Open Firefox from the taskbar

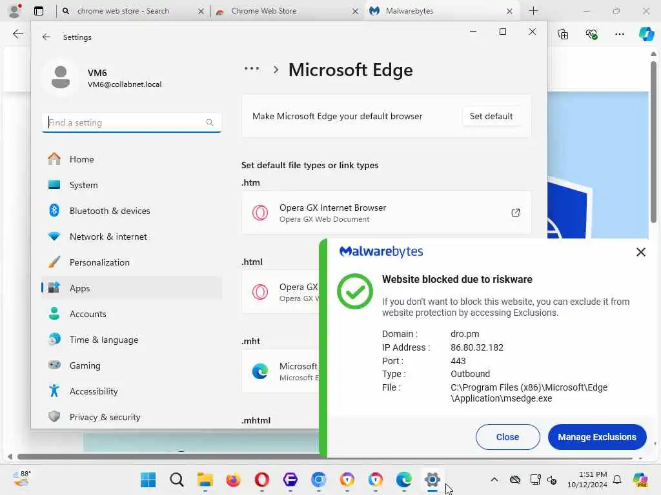click(x=233, y=480)
